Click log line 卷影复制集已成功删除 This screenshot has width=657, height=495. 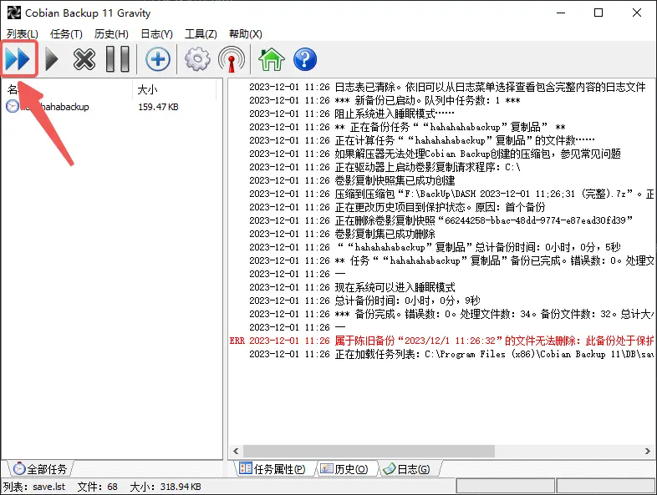[x=342, y=234]
